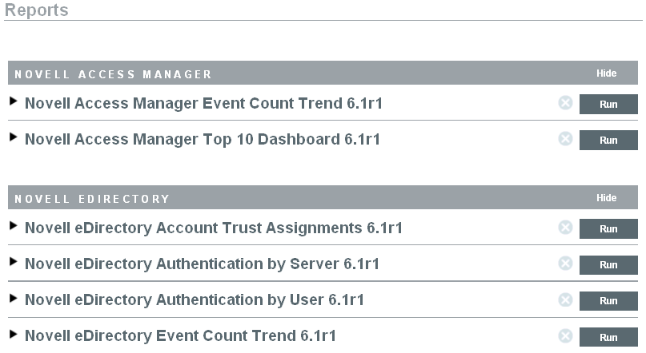Viewport: 646px width, 353px height.
Task: Click delete icon for Top 10 Dashboard report
Action: (x=565, y=139)
